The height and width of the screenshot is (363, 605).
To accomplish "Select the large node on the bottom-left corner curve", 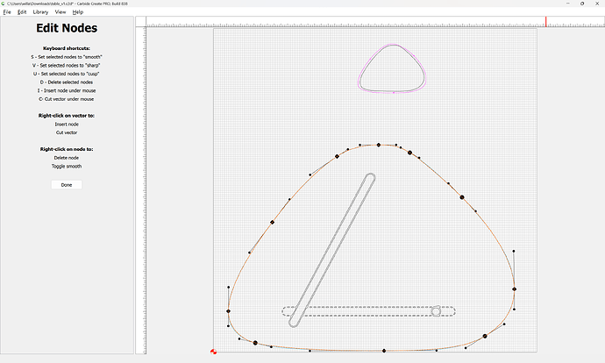I will (x=255, y=343).
